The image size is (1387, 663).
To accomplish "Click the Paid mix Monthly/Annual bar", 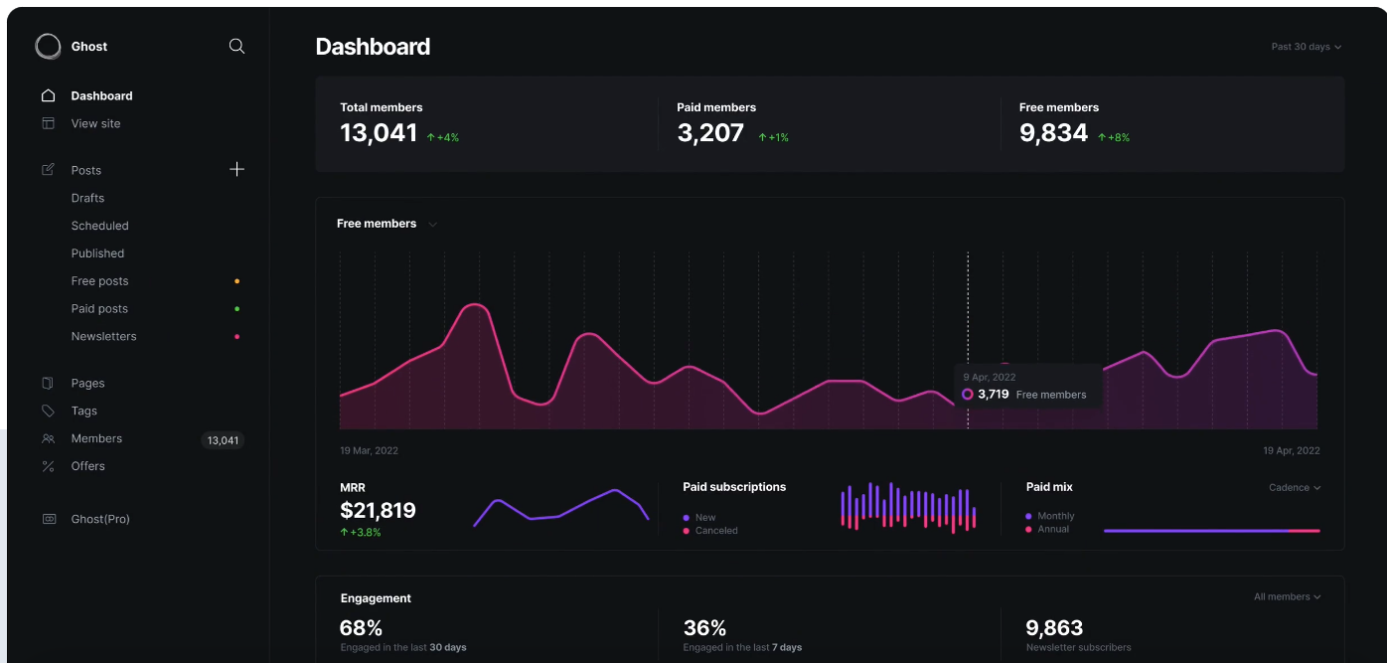I will click(1211, 531).
